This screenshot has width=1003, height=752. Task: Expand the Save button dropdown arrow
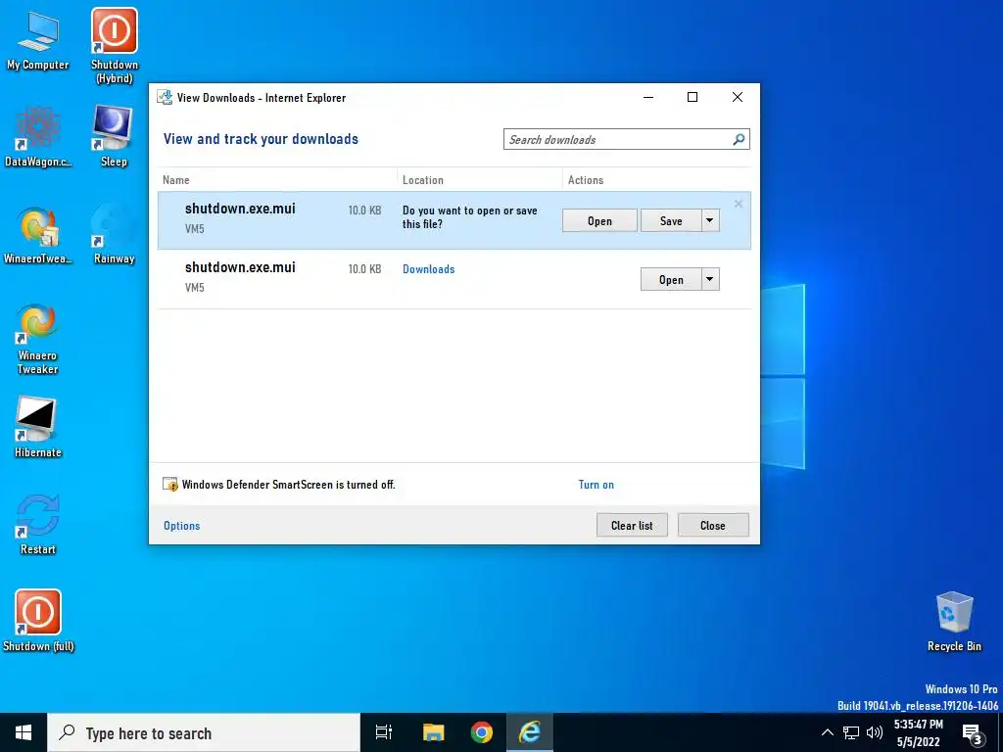point(710,220)
